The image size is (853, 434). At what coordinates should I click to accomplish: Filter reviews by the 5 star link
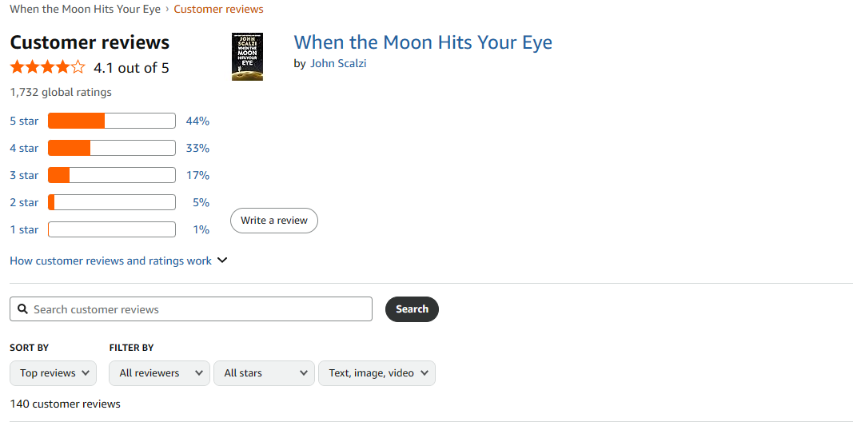pyautogui.click(x=24, y=121)
